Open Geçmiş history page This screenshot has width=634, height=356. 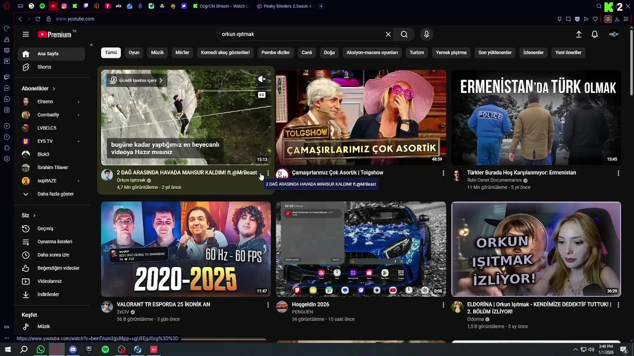[52, 228]
